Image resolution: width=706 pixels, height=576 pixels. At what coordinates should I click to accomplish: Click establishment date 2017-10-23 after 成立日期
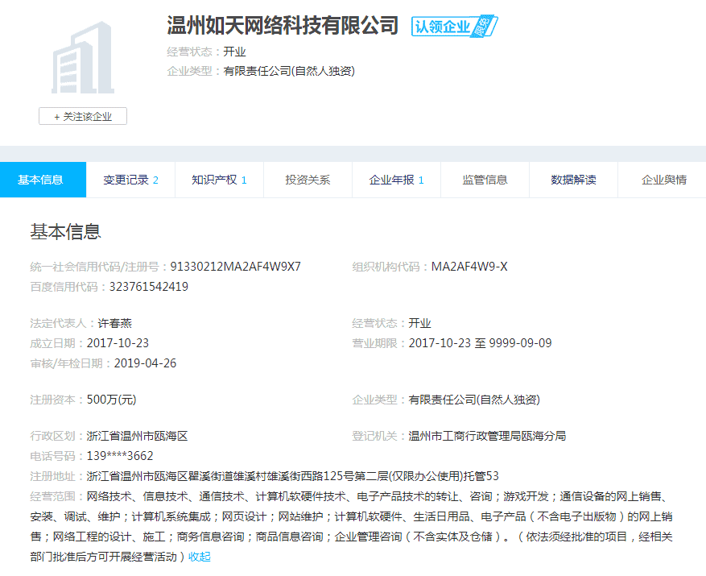click(118, 343)
